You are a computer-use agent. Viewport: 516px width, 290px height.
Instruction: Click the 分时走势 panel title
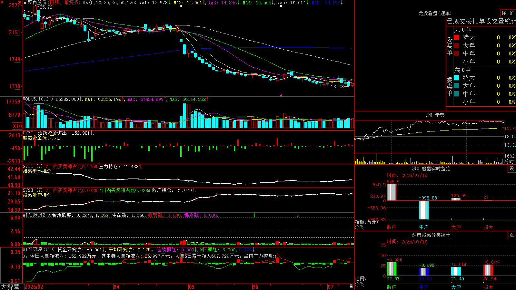point(435,115)
